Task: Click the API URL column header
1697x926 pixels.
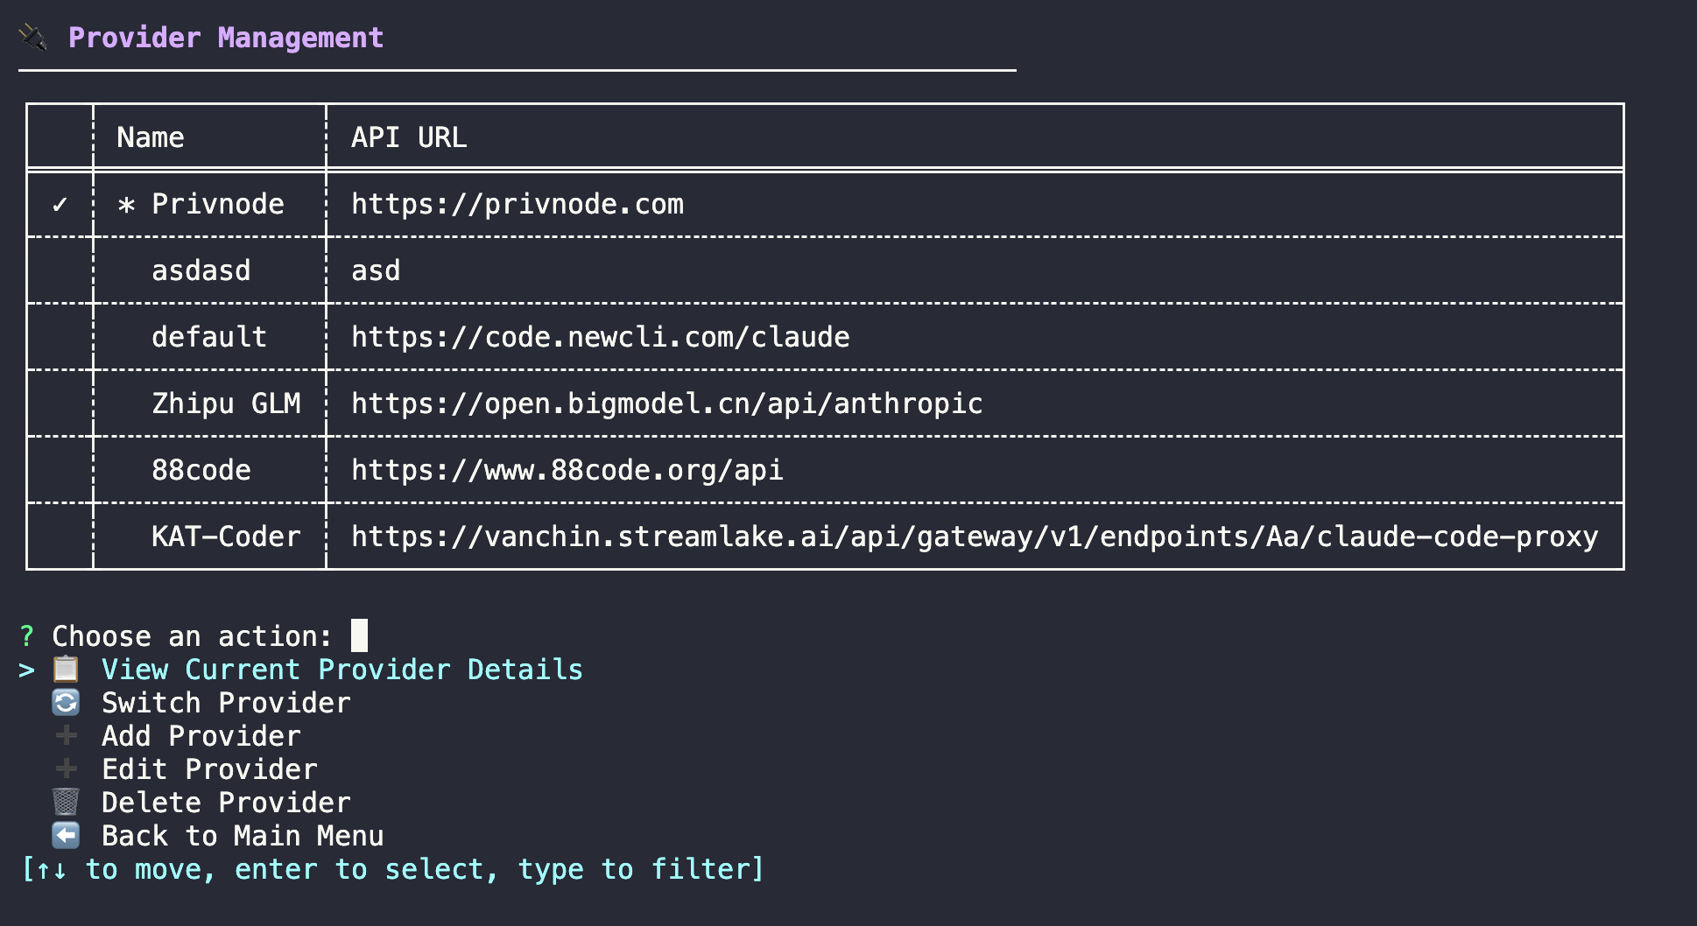Action: pos(408,137)
